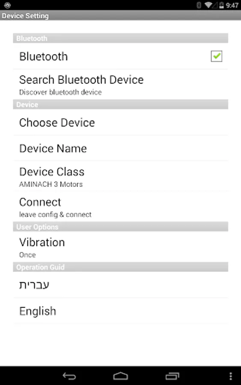Open Vibration option set to Once

(x=121, y=247)
